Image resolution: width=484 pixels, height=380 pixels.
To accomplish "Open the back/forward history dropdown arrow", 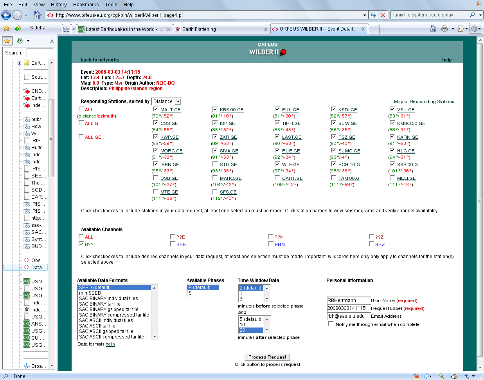I will [26, 15].
